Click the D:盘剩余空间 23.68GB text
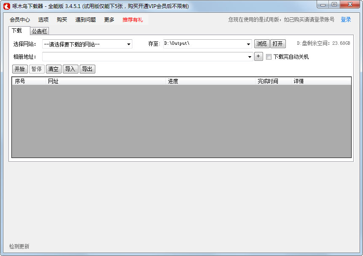 [x=323, y=43]
